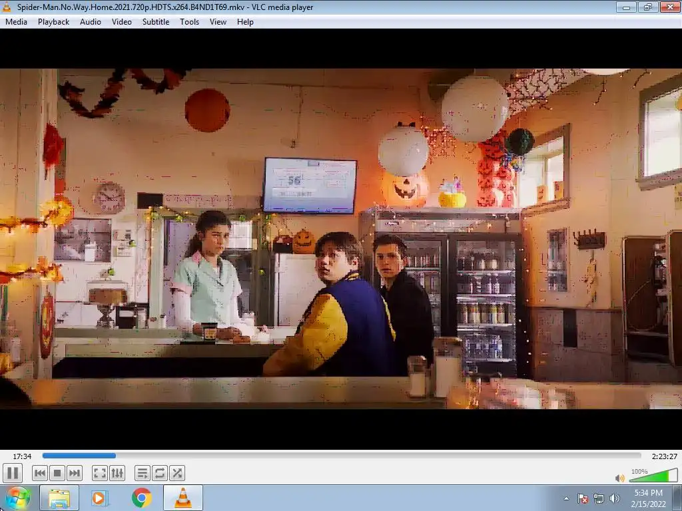Open the Windows Start menu

click(x=18, y=498)
